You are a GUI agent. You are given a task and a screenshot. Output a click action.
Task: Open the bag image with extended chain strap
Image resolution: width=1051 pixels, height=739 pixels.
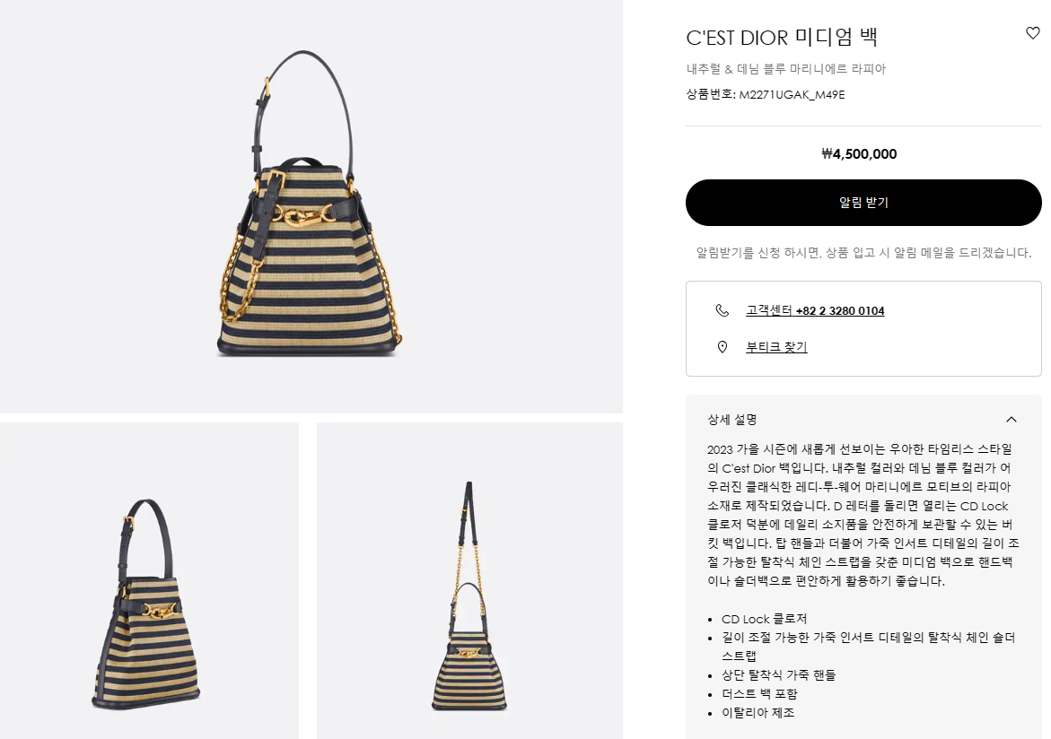pyautogui.click(x=469, y=581)
